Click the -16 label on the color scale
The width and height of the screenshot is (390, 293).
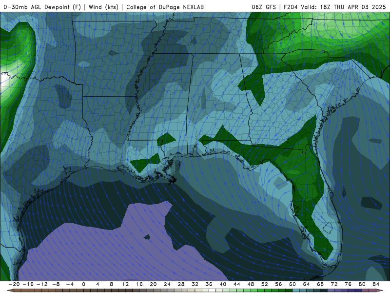(28, 284)
